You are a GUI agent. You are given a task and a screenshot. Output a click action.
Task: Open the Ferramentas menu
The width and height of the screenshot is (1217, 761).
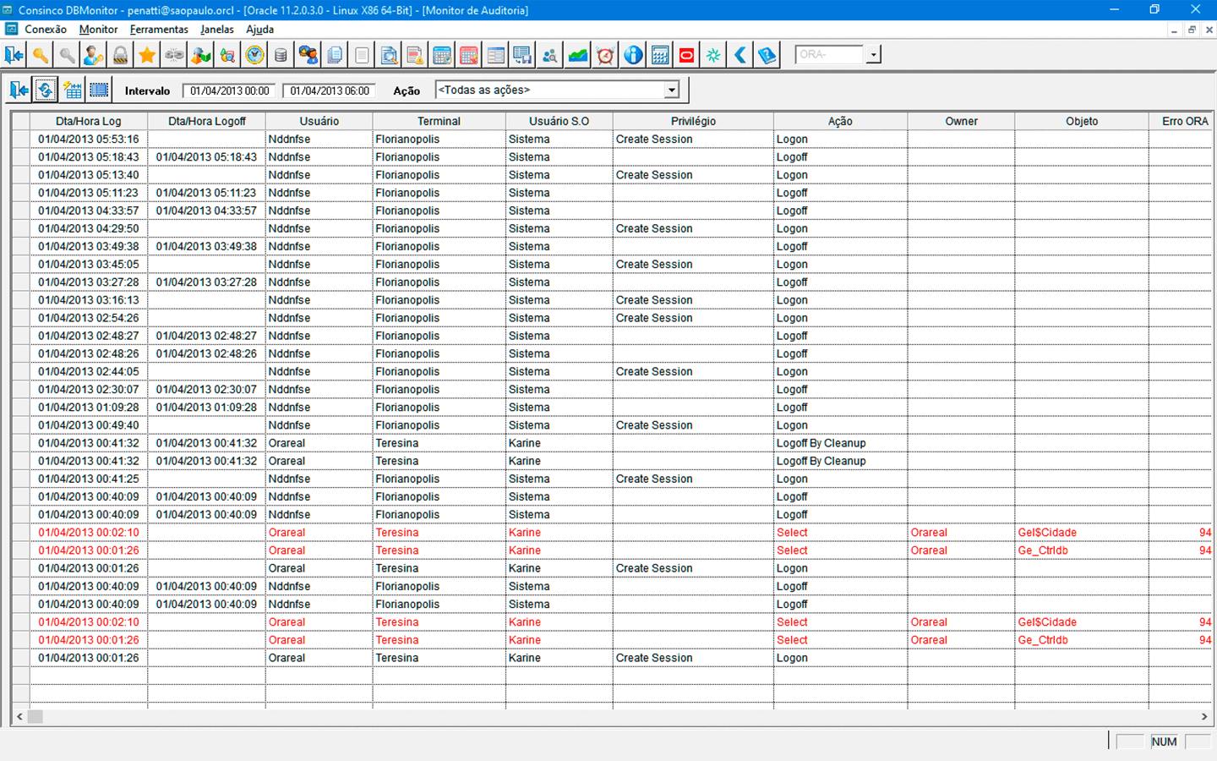tap(159, 29)
